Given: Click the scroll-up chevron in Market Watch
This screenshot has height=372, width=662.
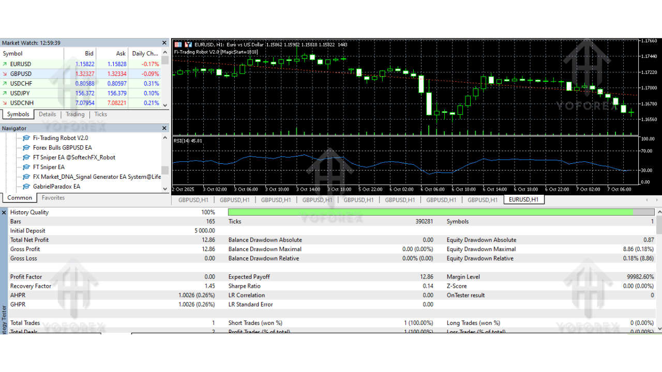Looking at the screenshot, I should pos(164,52).
